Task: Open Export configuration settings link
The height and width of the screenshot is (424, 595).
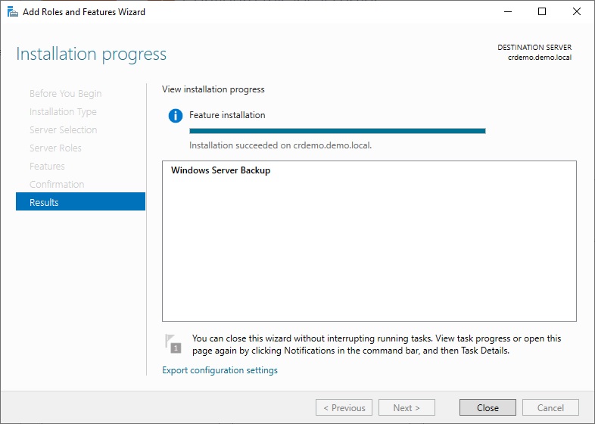Action: 220,370
